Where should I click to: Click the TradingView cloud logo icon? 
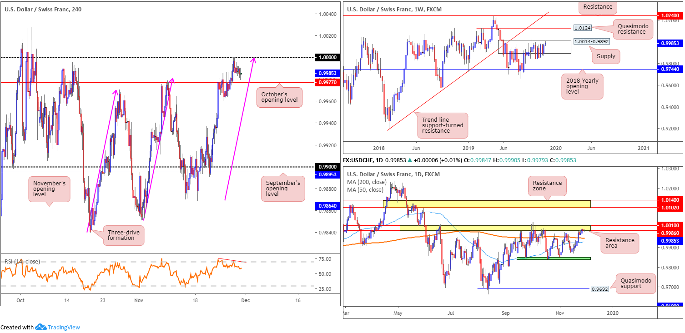coord(41,327)
